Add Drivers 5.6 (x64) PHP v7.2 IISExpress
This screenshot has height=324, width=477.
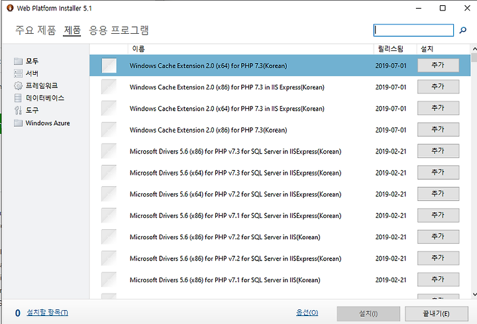point(438,193)
